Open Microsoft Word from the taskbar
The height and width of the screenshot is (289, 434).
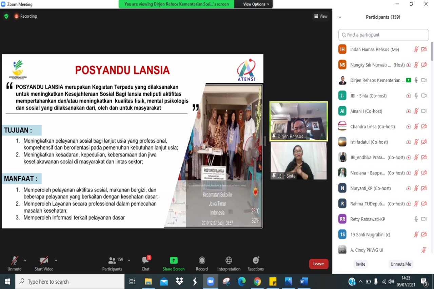tap(304, 282)
